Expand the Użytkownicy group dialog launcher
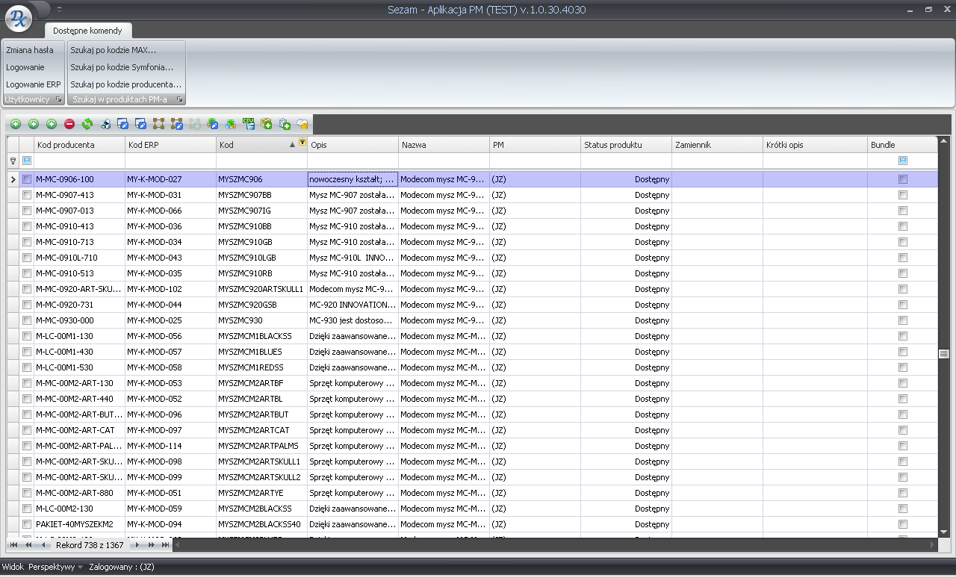956x578 pixels. pos(59,99)
